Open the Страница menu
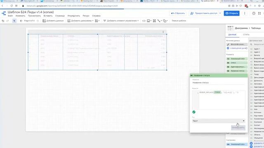 coord(60,16)
